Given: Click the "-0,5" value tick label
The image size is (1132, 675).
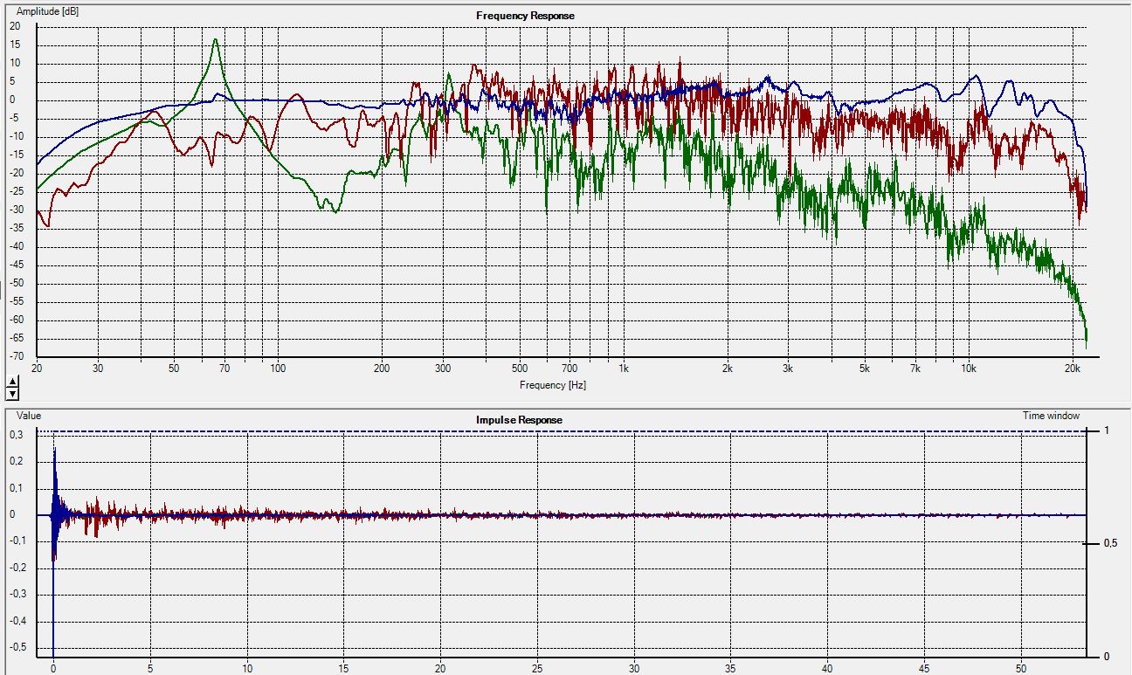Looking at the screenshot, I should [x=16, y=648].
